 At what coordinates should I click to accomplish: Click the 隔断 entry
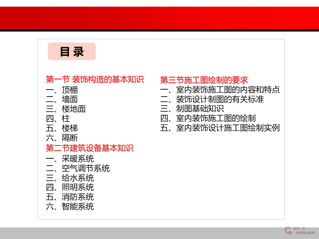click(x=70, y=138)
